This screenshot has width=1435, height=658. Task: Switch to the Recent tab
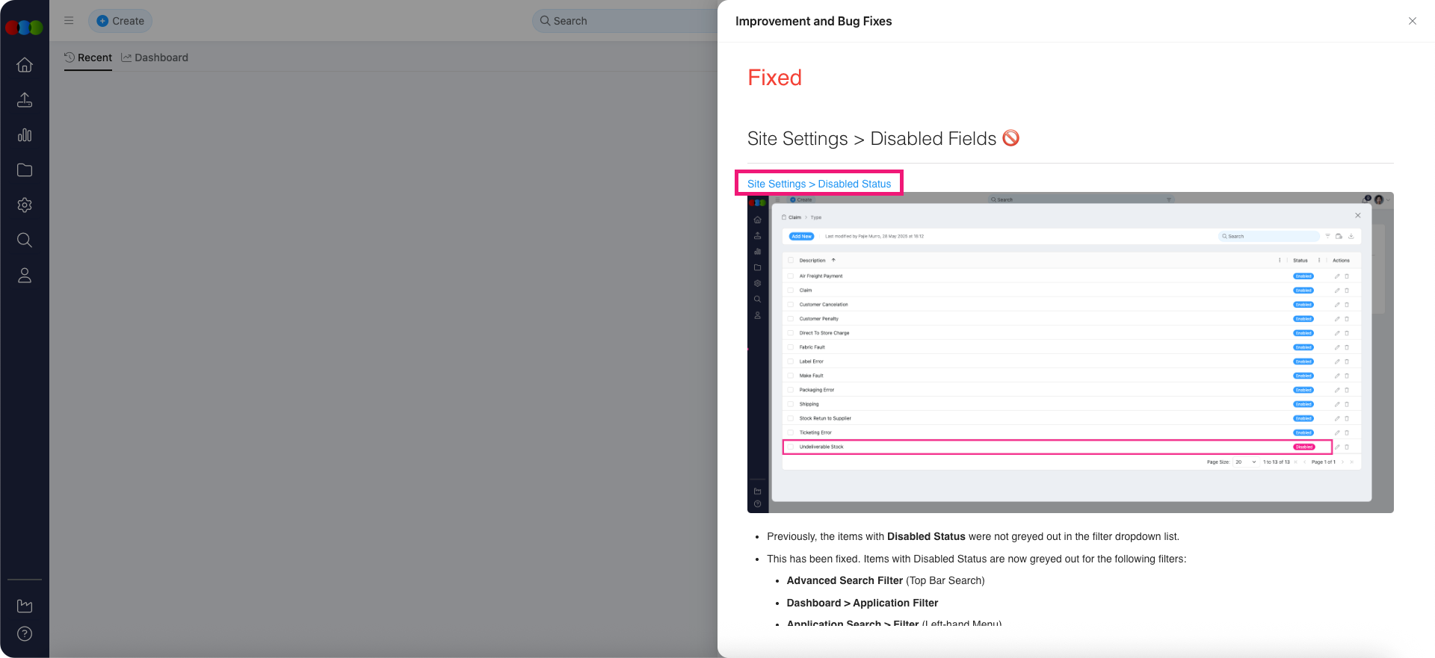click(x=88, y=58)
